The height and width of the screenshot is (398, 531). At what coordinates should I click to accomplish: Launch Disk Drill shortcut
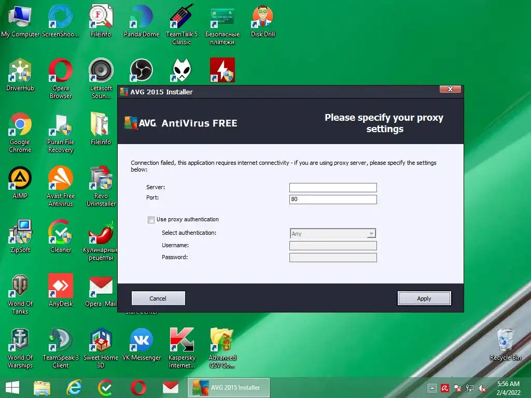click(x=263, y=21)
